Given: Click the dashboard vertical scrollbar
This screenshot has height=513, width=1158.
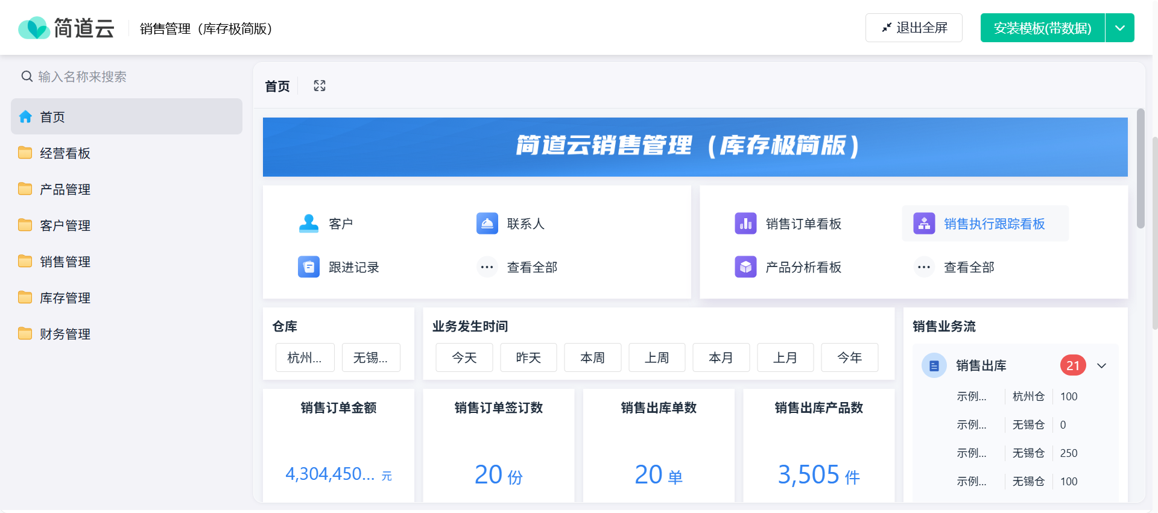Looking at the screenshot, I should point(1141,169).
